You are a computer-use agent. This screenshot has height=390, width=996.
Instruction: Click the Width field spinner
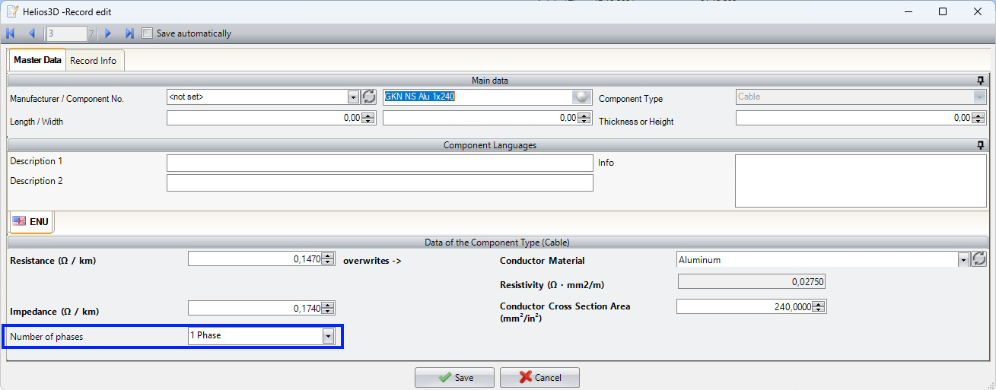[584, 118]
